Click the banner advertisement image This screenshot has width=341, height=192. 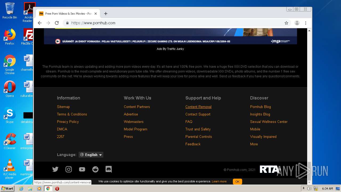[170, 36]
